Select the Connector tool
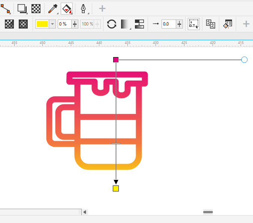Viewport: 253px width, 223px height. 5,9
